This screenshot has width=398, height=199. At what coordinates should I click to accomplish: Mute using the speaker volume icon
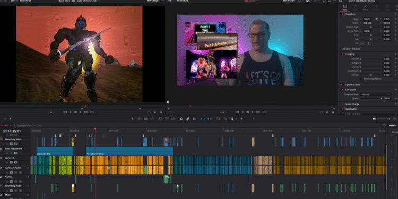tap(374, 118)
